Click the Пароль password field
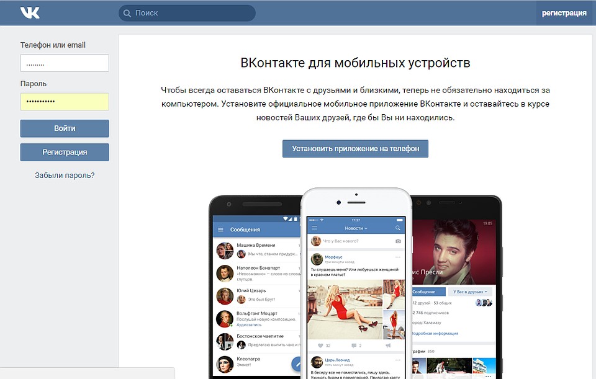Screen dimensions: 596x379 [65, 102]
